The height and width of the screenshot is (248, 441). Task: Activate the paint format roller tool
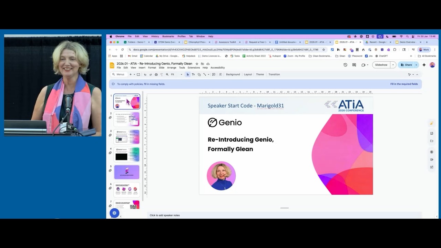coord(162,74)
